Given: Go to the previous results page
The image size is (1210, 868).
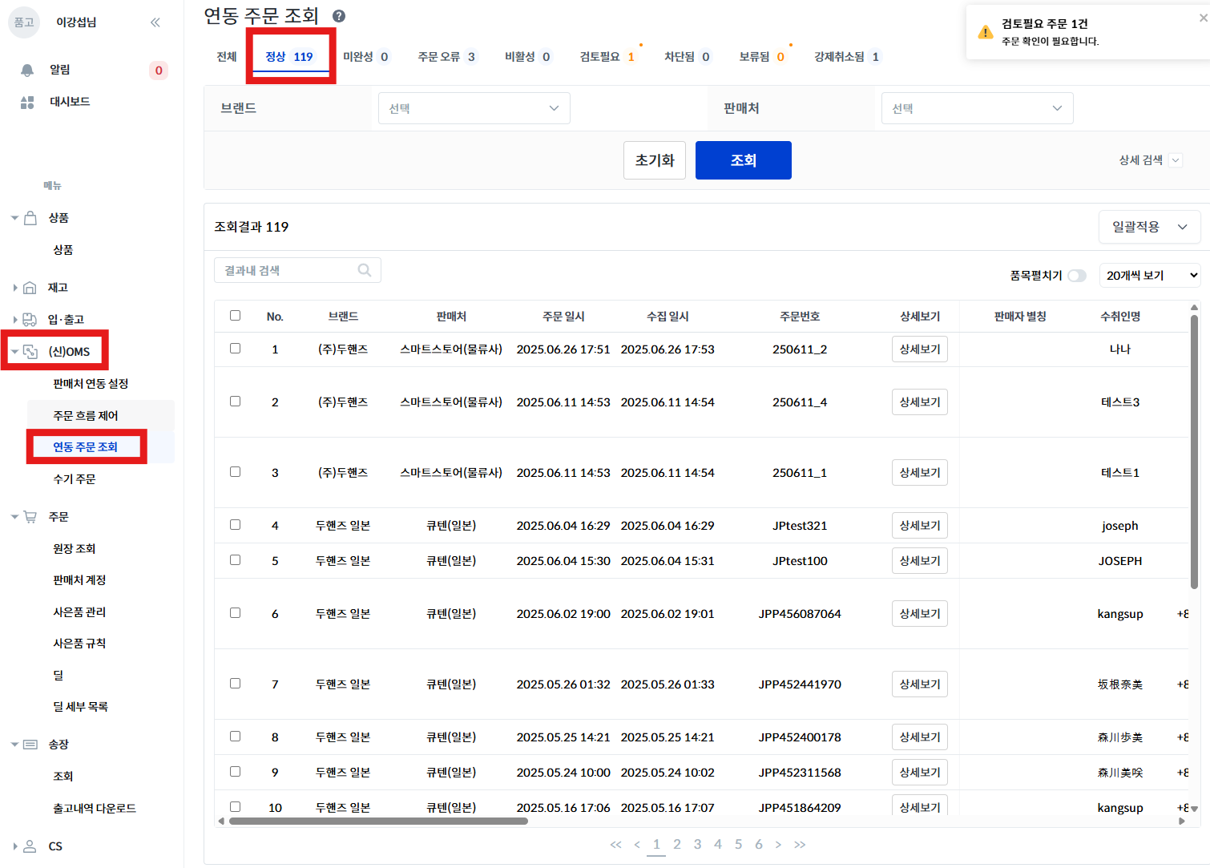Looking at the screenshot, I should (637, 845).
